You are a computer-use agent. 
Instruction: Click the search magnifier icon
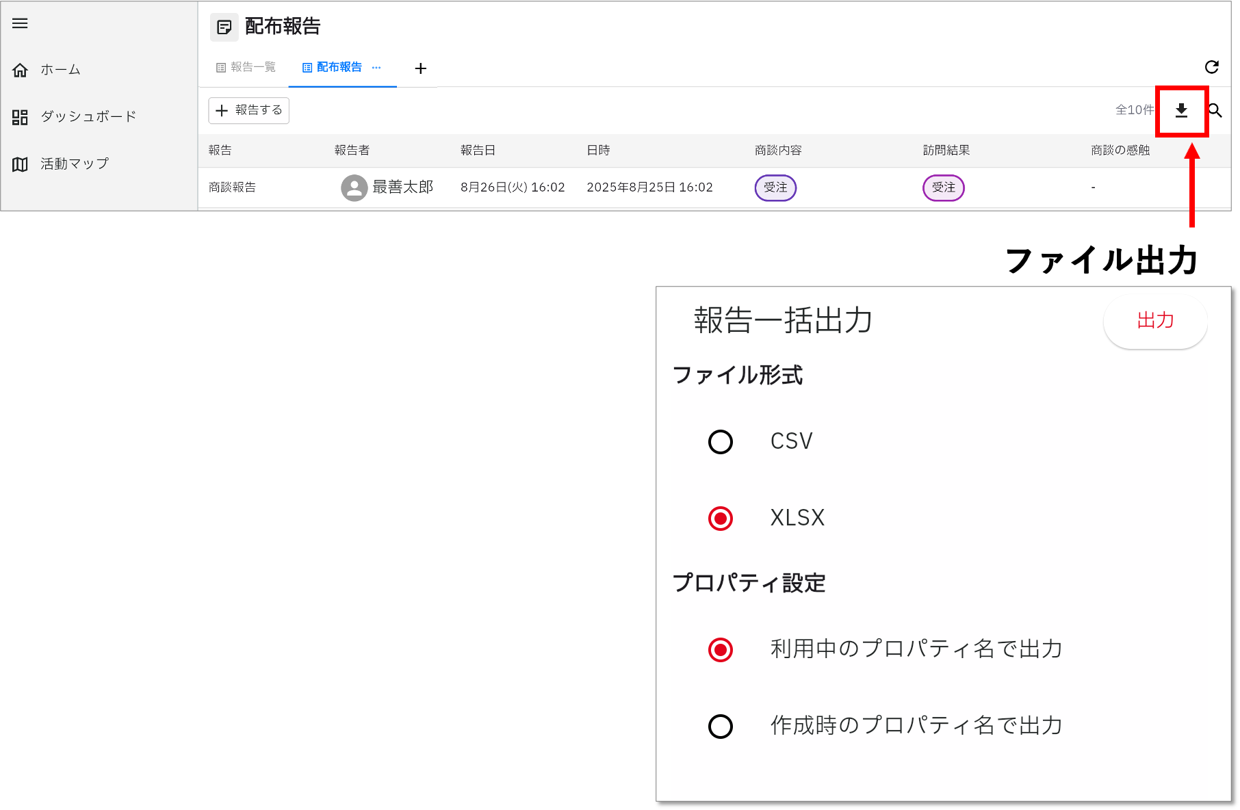tap(1215, 111)
